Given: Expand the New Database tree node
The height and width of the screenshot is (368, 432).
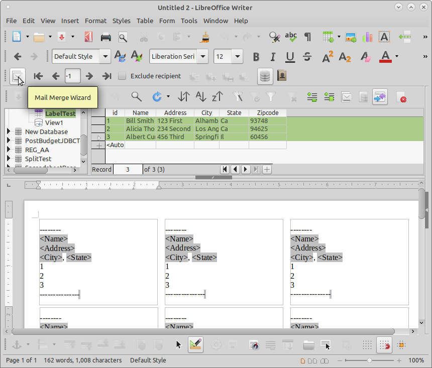Looking at the screenshot, I should [9, 132].
